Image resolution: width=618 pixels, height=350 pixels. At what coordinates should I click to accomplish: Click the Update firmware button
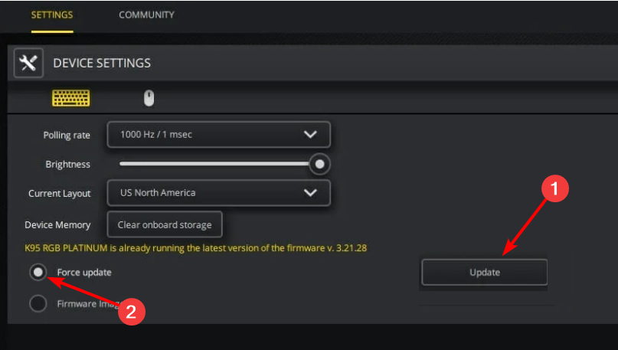coord(485,273)
